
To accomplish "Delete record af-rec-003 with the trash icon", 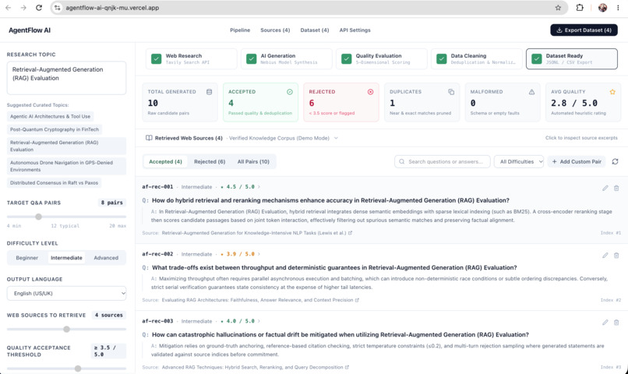I will tap(616, 322).
